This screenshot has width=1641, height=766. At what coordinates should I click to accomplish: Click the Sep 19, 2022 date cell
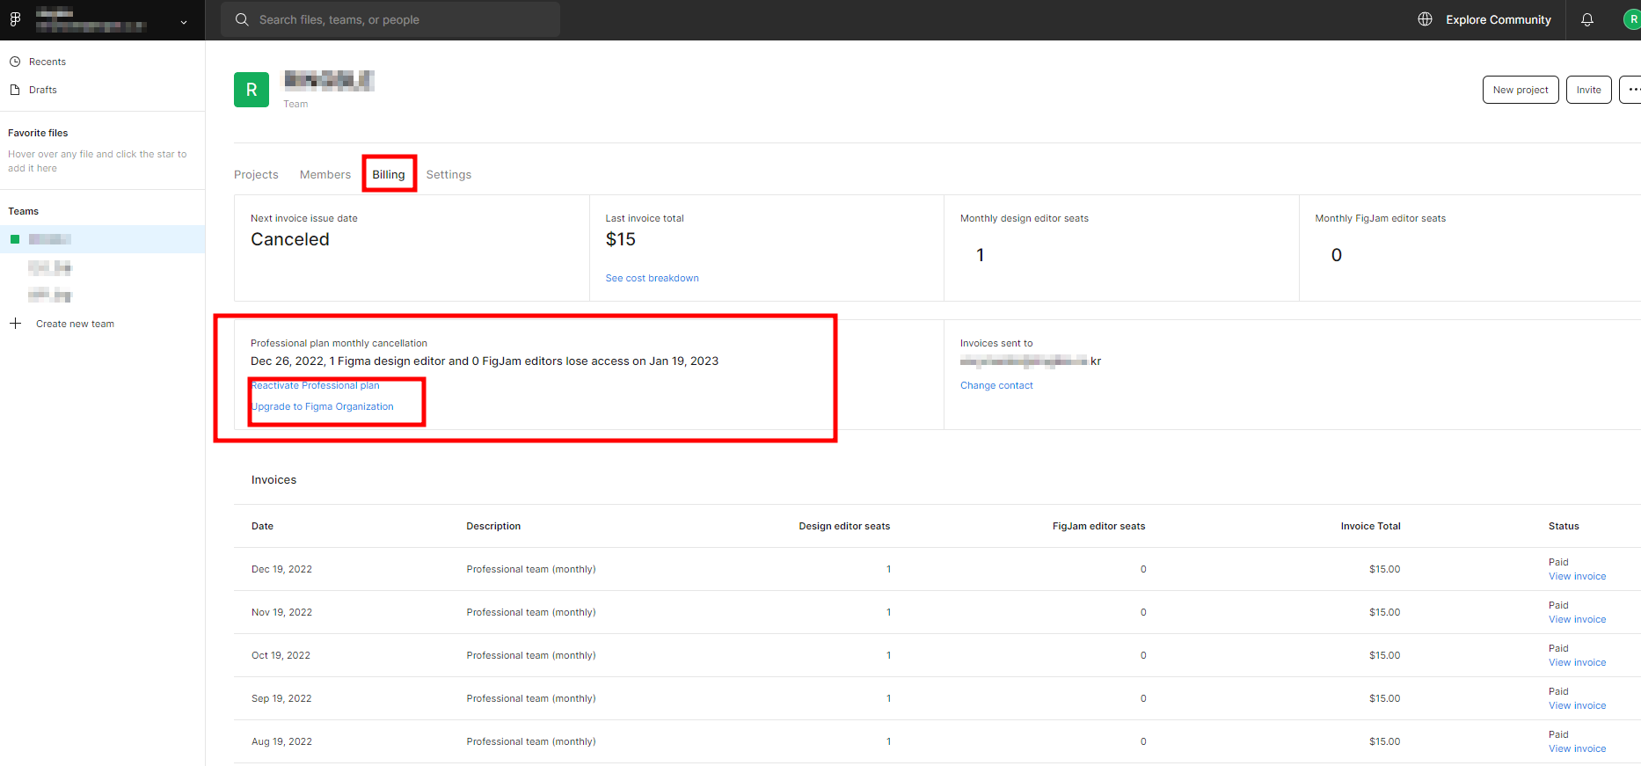click(x=281, y=698)
